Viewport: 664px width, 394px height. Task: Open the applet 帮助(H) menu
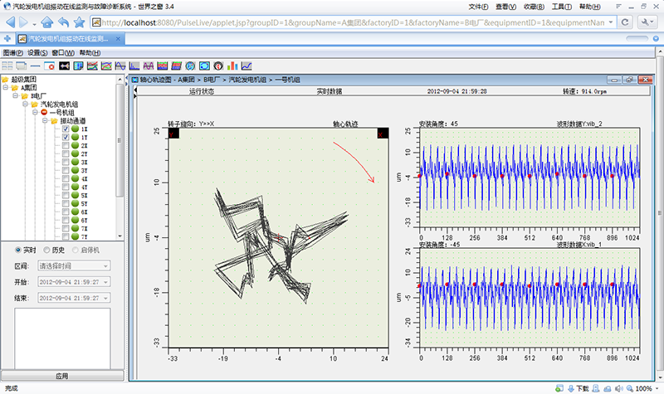90,53
